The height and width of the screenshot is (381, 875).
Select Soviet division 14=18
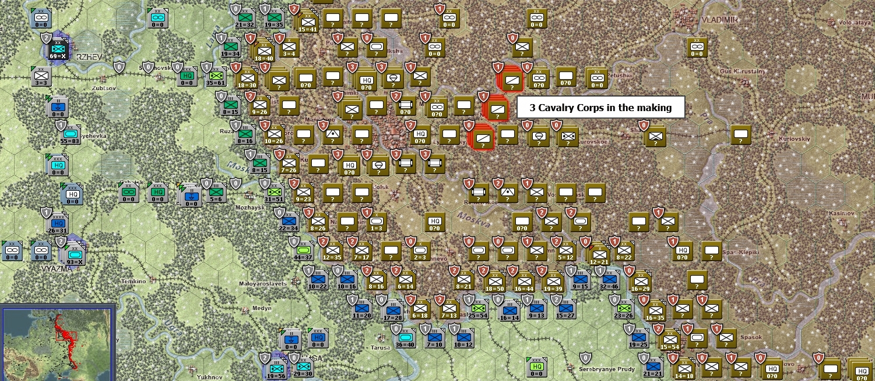684,369
